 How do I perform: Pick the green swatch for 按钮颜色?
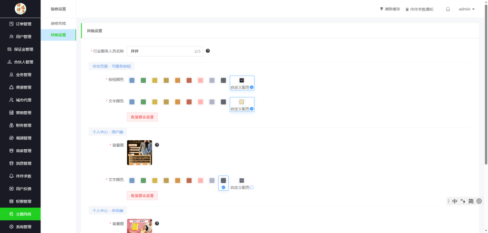click(143, 80)
